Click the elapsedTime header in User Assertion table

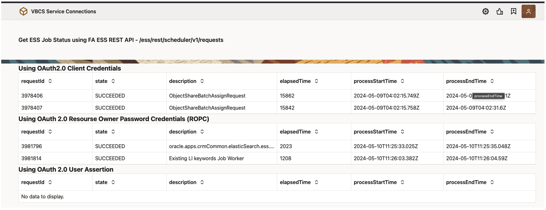click(x=295, y=182)
